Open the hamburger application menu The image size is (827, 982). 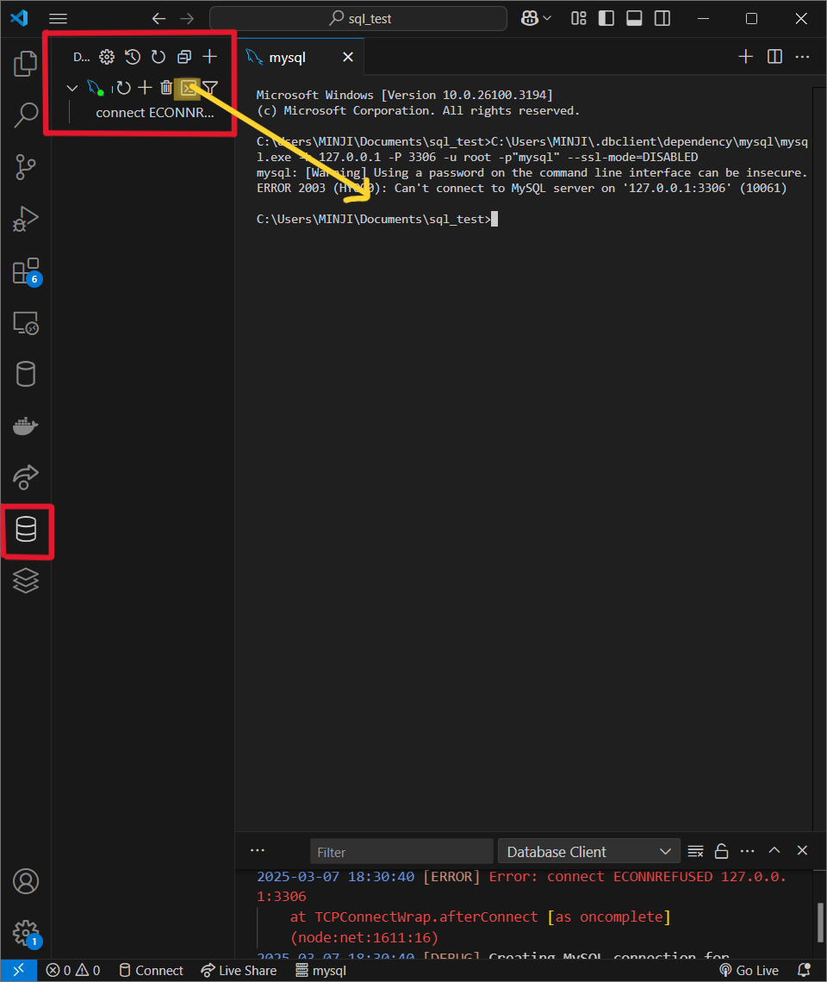(x=59, y=19)
